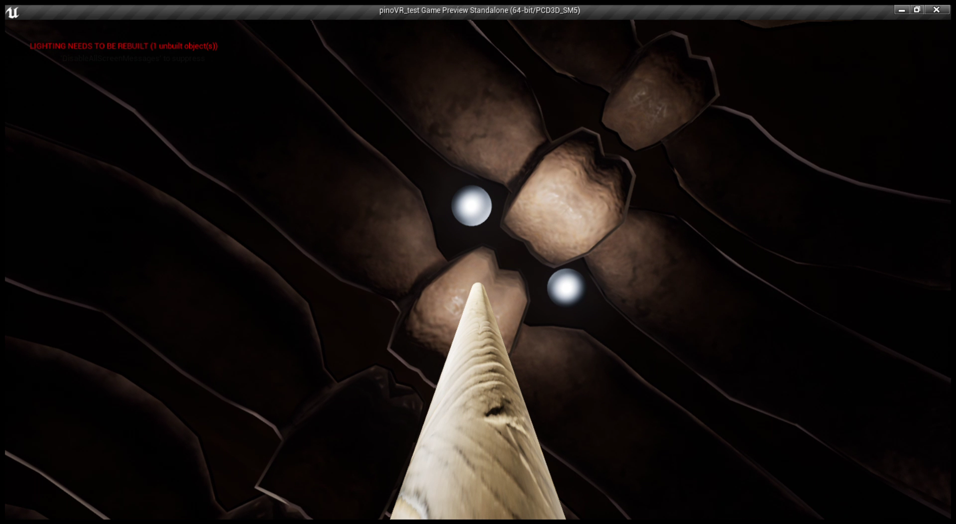Click the tip of the wooden nose

pyautogui.click(x=478, y=287)
